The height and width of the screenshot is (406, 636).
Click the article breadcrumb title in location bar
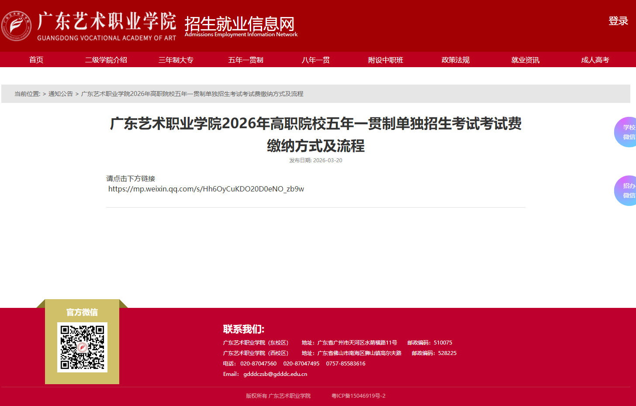pos(192,93)
